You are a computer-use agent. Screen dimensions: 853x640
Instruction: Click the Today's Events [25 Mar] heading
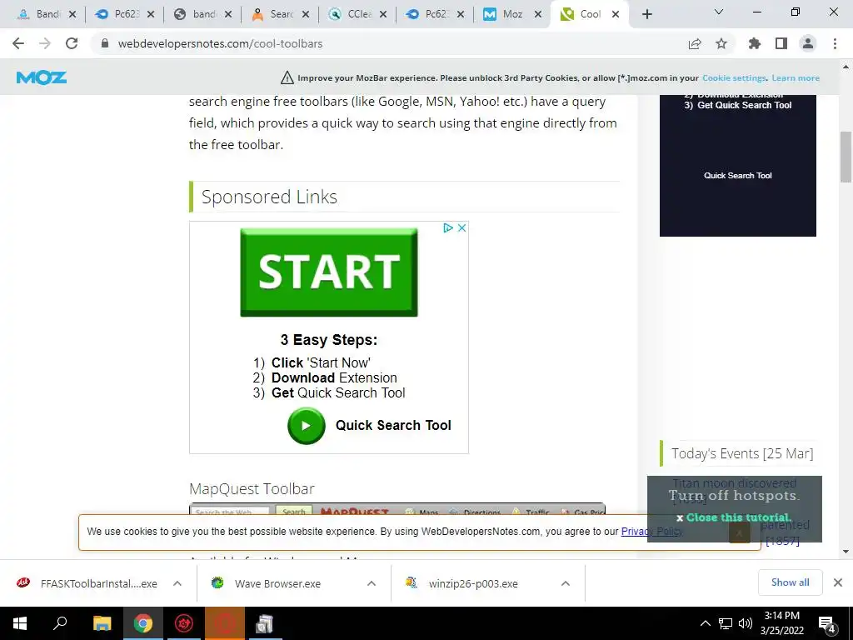(742, 453)
